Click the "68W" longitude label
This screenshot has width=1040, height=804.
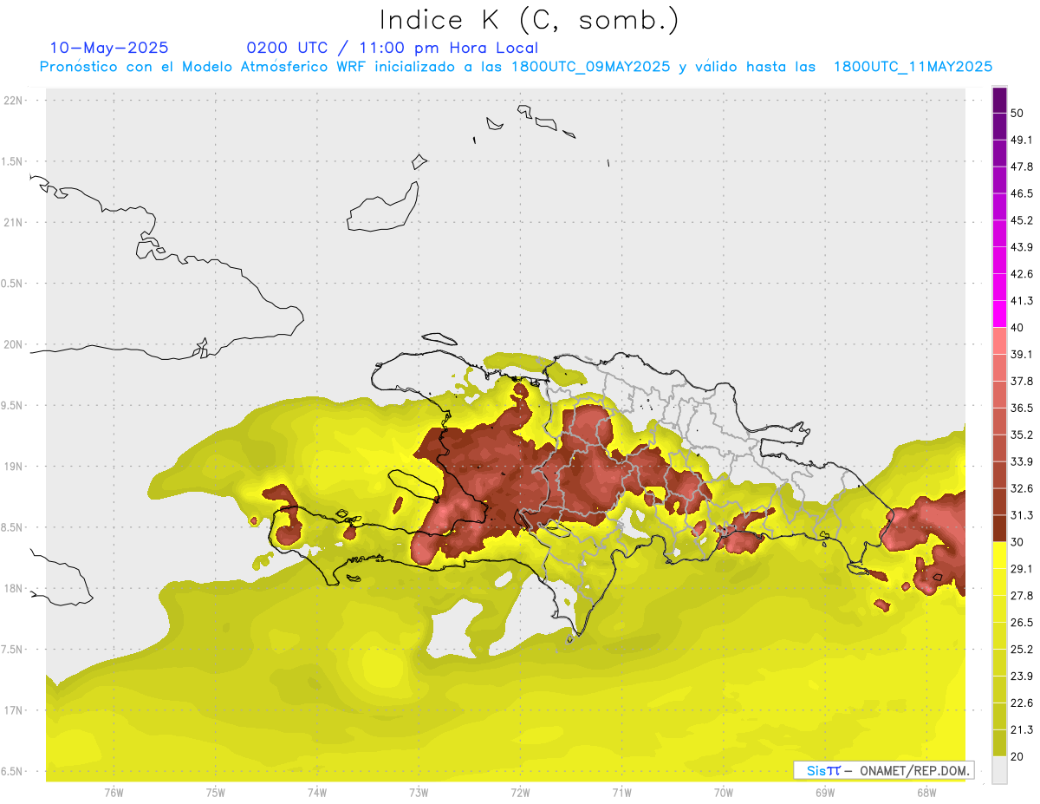pos(926,792)
